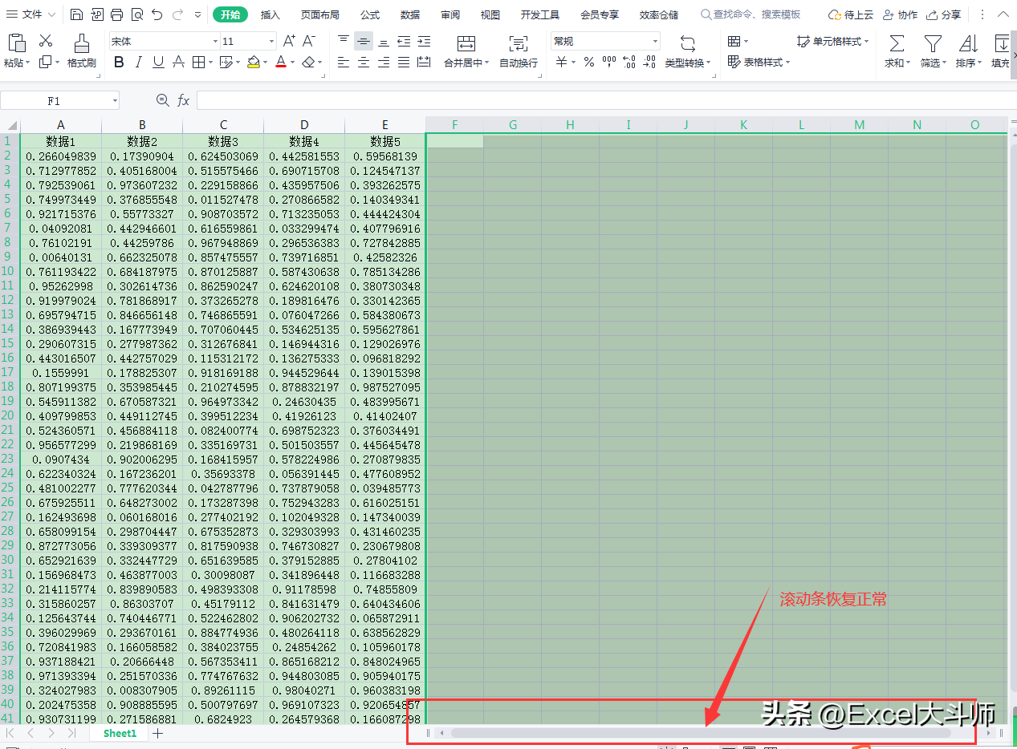Screen dimensions: 1017x749
Task: Open the font size dropdown showing 11
Action: pyautogui.click(x=272, y=41)
